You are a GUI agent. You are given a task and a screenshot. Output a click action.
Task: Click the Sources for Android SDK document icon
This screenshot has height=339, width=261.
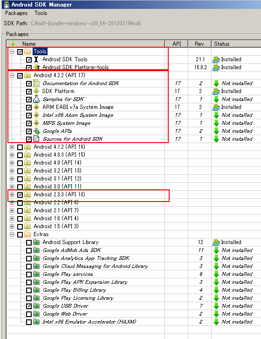coord(36,139)
